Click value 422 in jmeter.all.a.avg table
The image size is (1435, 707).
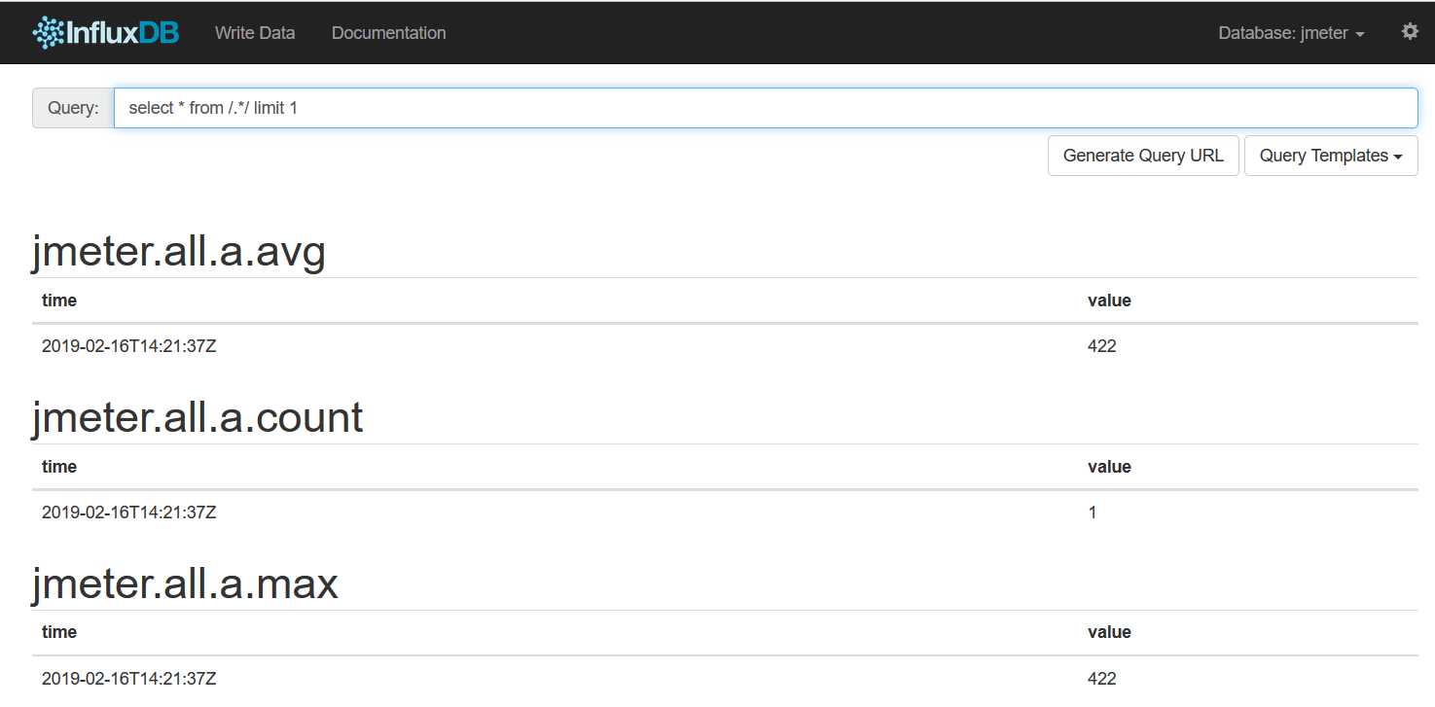(1101, 346)
